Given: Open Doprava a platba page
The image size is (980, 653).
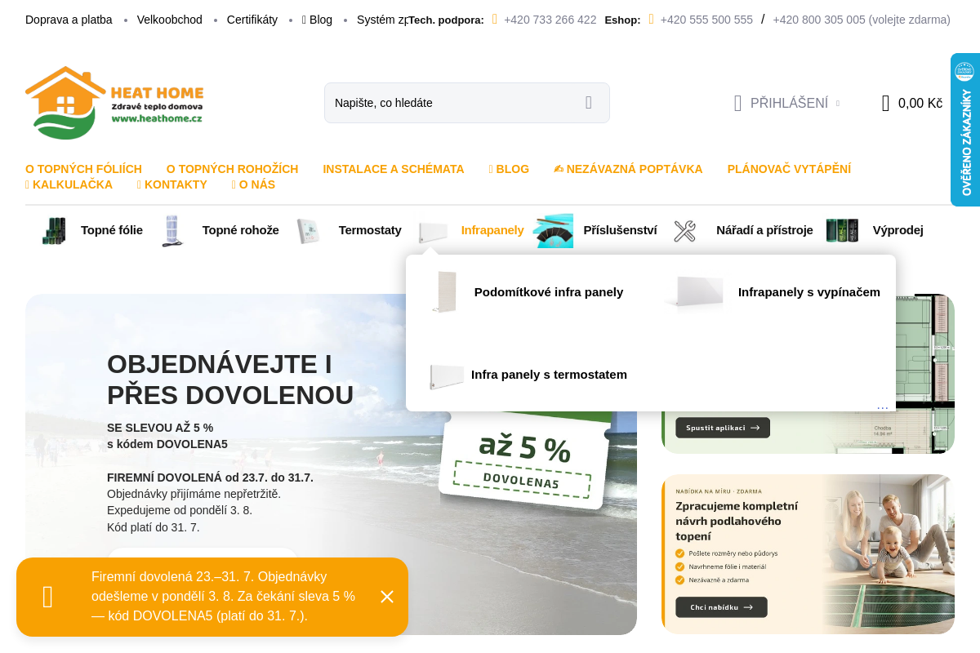Looking at the screenshot, I should point(69,20).
